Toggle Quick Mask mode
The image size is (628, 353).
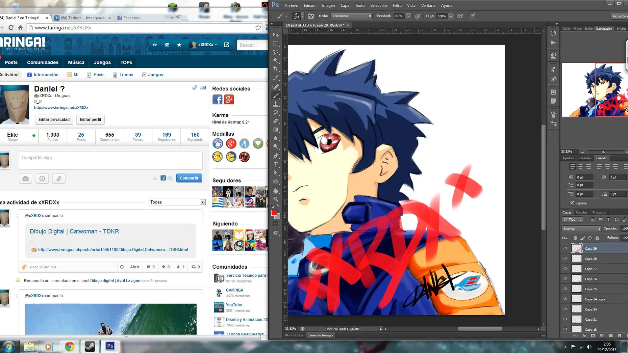[x=276, y=224]
